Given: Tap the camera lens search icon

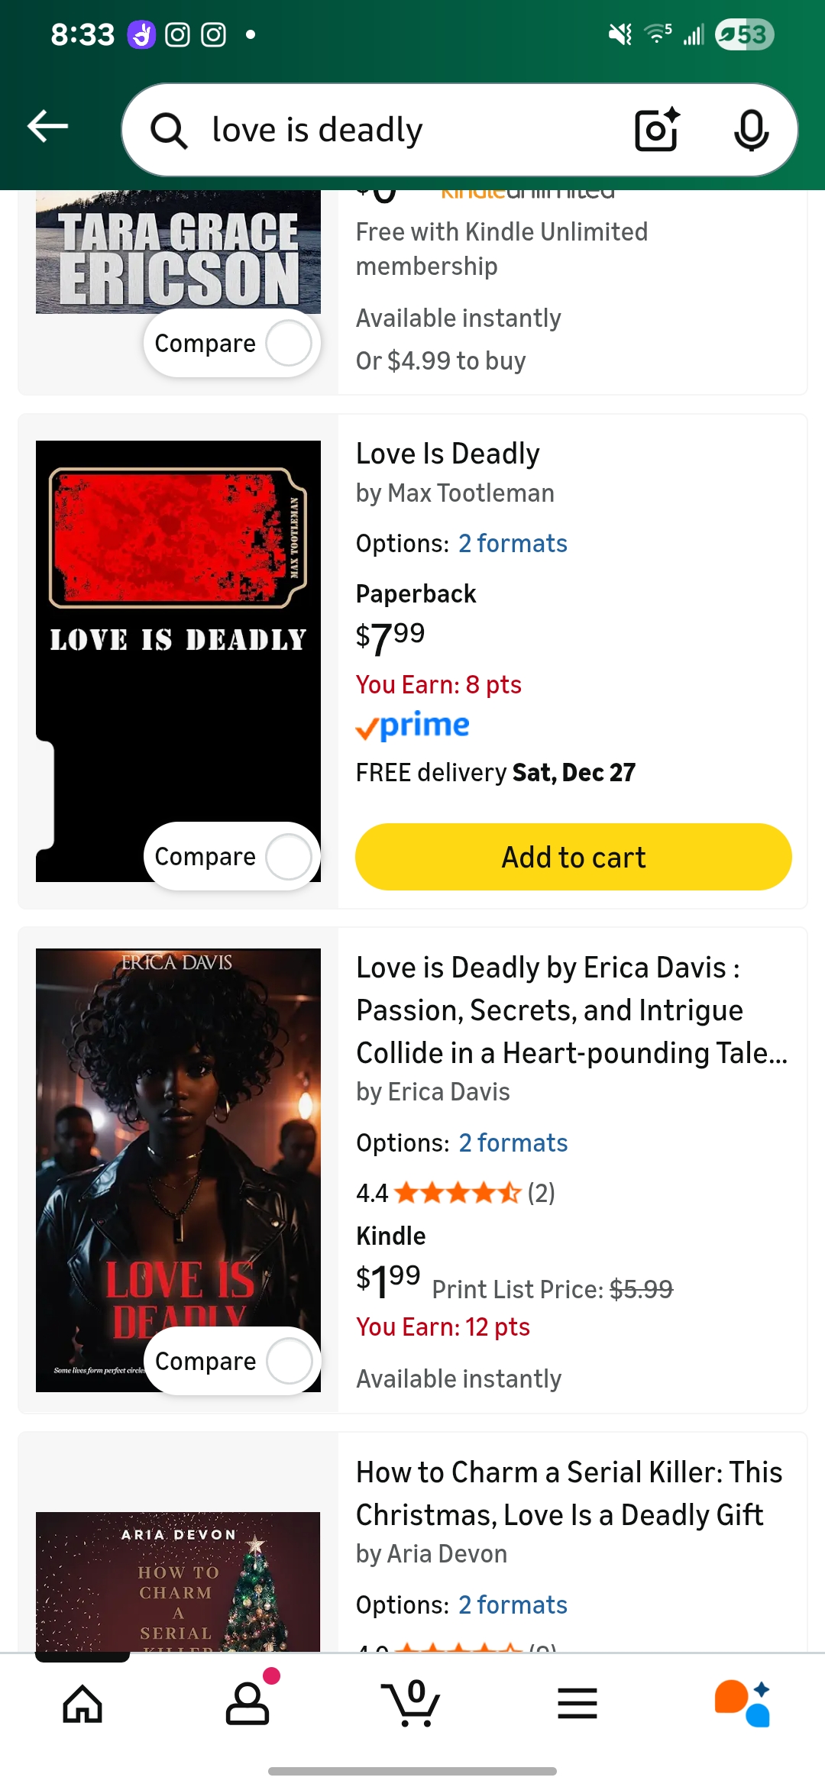Looking at the screenshot, I should tap(657, 130).
